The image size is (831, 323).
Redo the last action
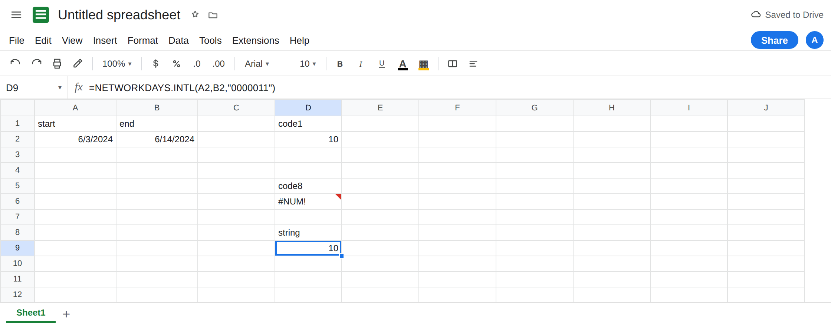36,64
